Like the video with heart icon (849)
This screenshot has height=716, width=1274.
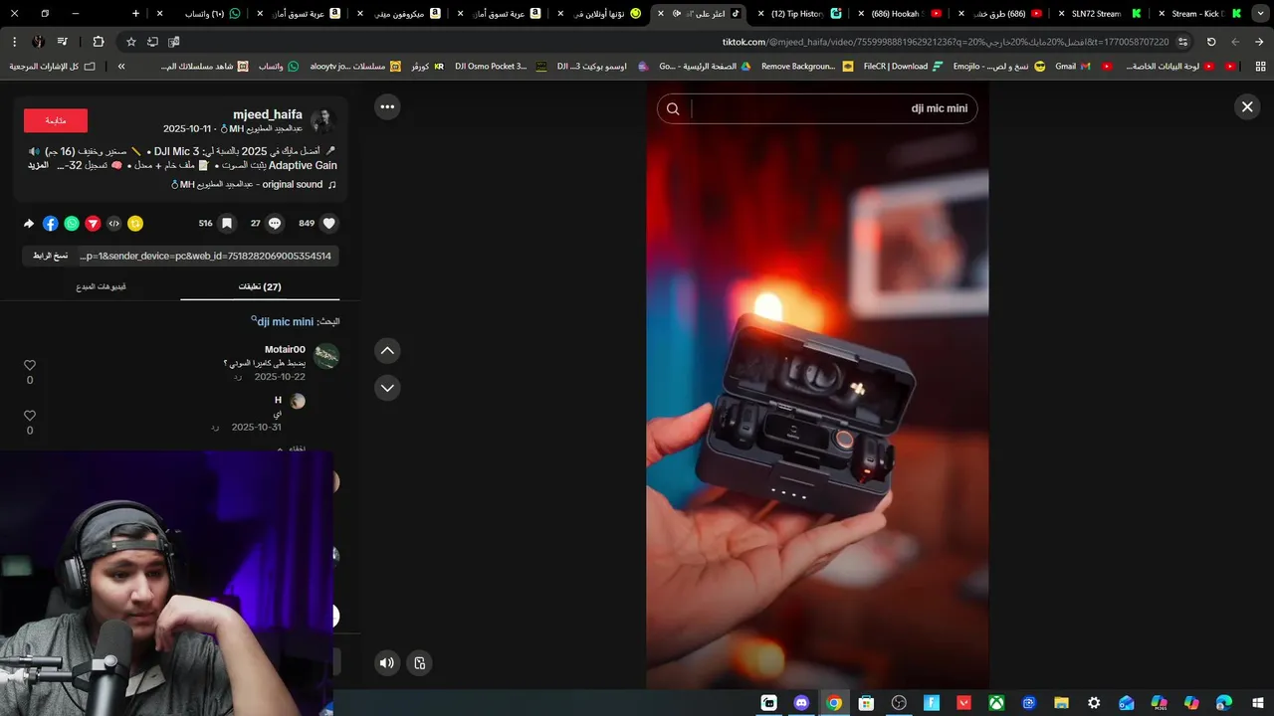click(x=329, y=224)
